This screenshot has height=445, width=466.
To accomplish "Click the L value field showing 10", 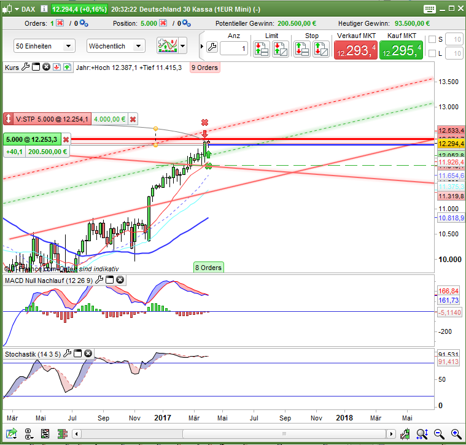I will pyautogui.click(x=454, y=53).
